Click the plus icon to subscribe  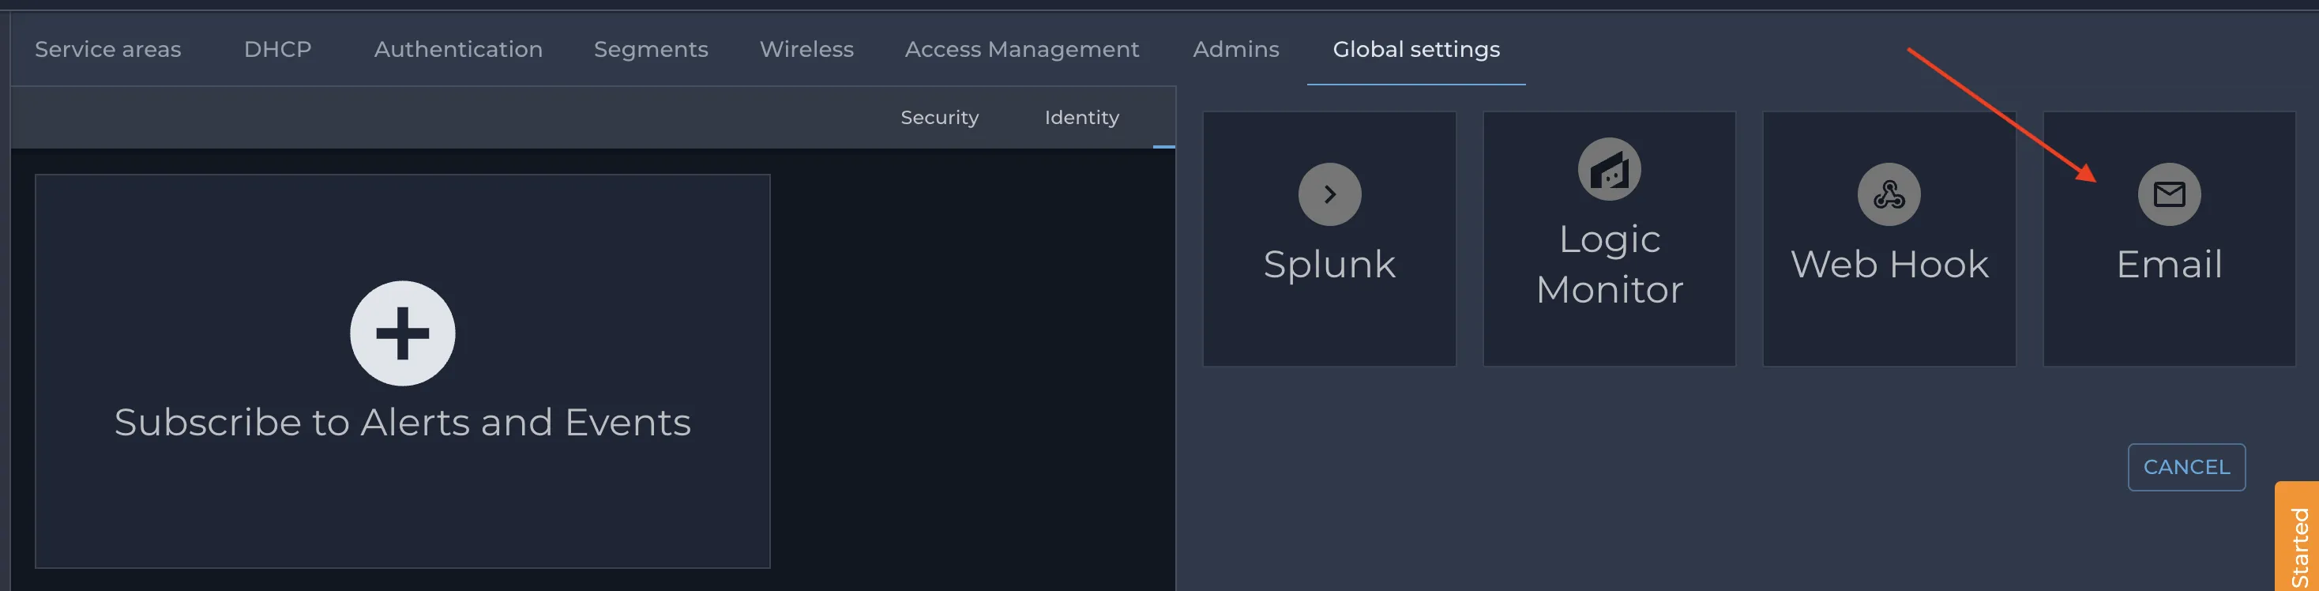click(x=402, y=333)
